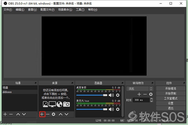Mute the Mic/Aux speaker icon
Viewport: 188px width, 125px height.
point(111,109)
